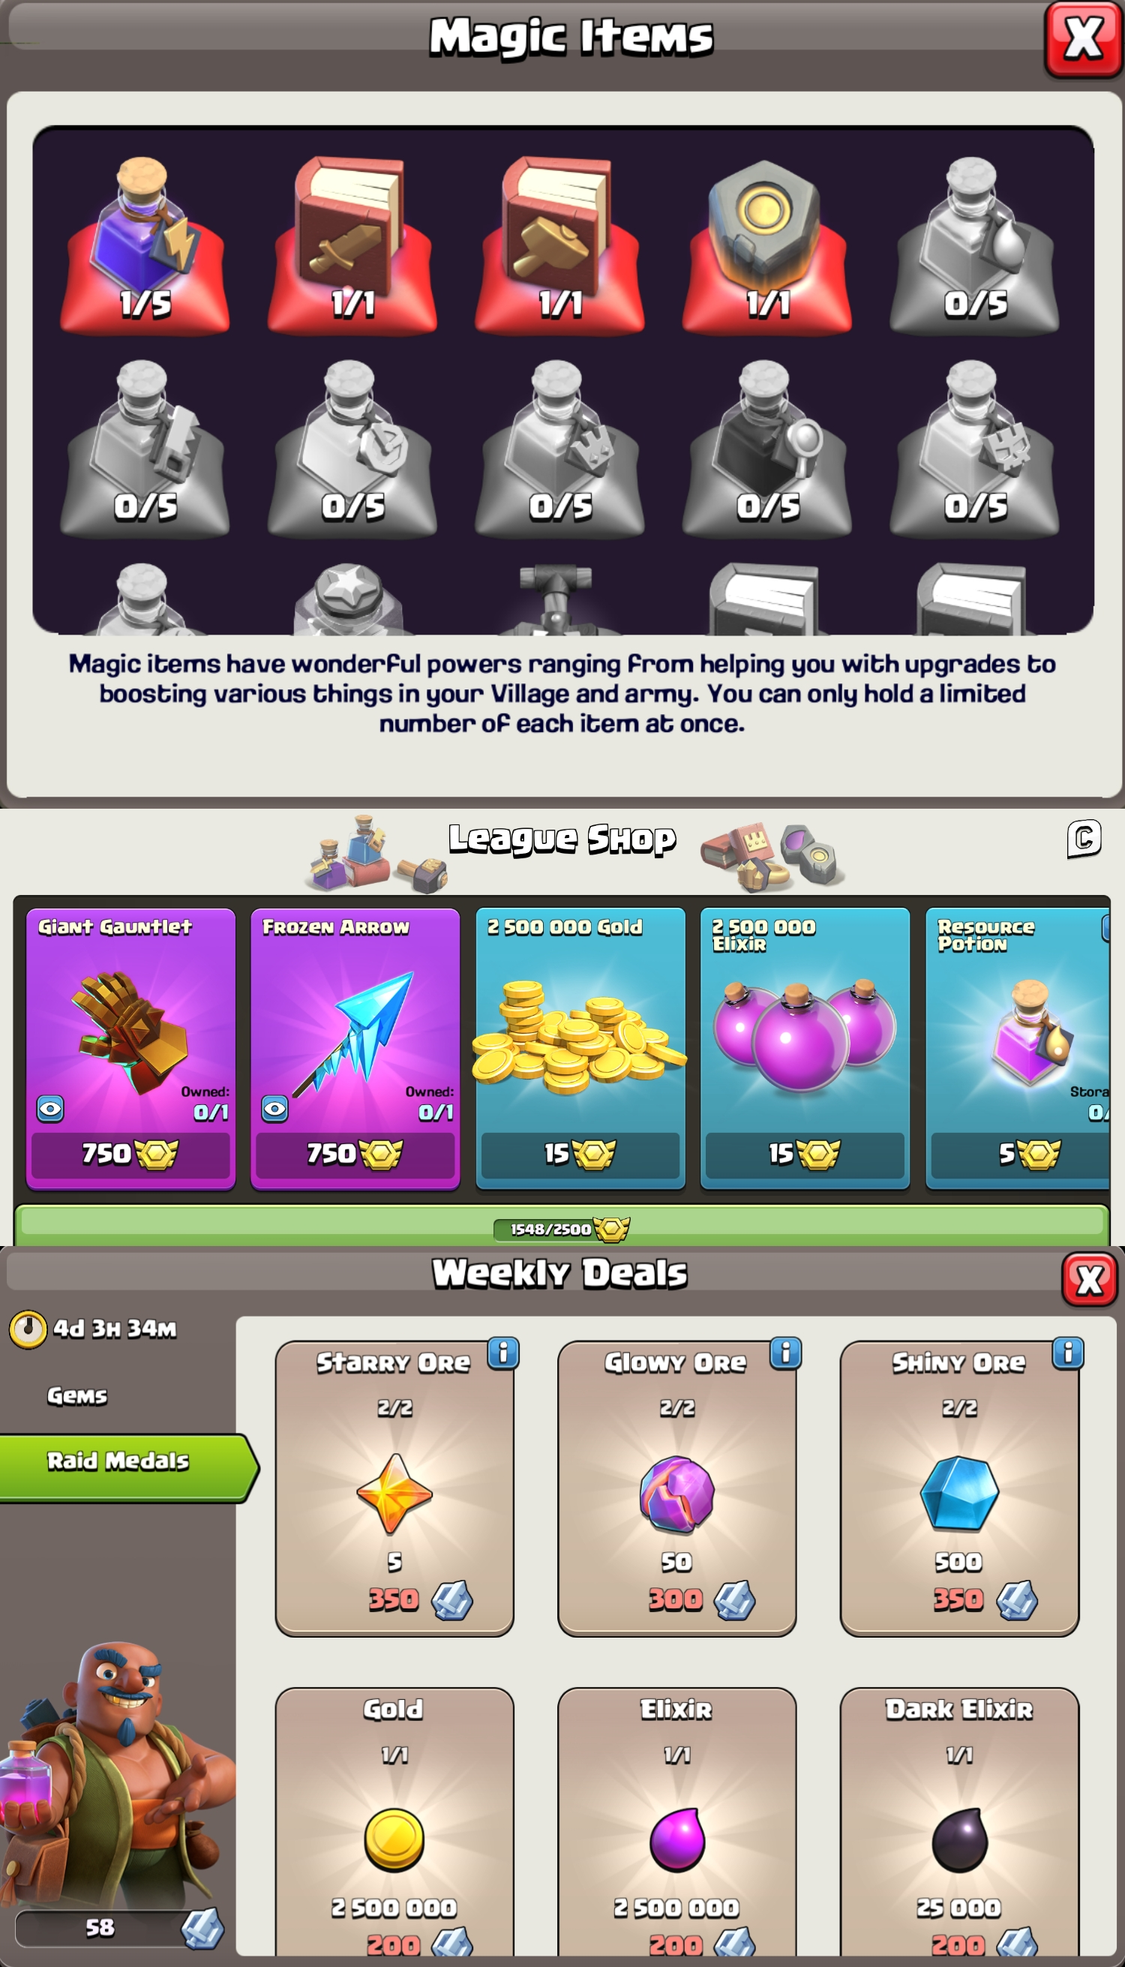Screen dimensions: 1125x1967
Task: Buy 2 500 000 Elixir league offer
Action: (805, 1048)
